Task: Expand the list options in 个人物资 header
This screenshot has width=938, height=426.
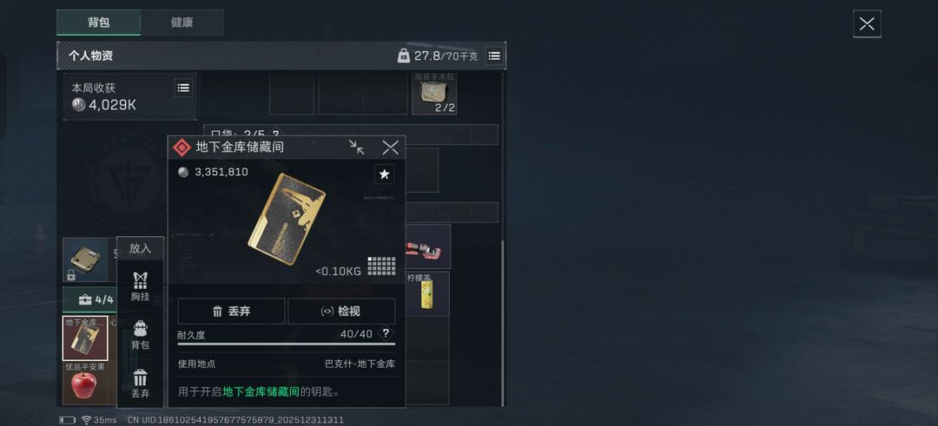Action: click(494, 56)
